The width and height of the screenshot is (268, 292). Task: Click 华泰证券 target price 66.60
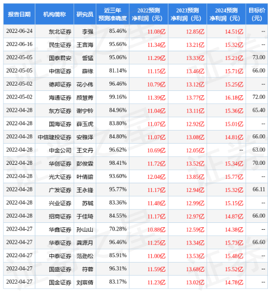259,242
